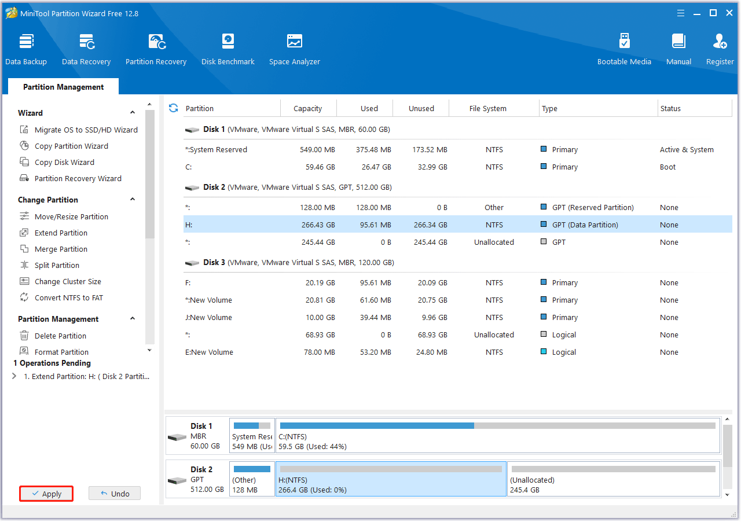
Task: Sort by the Capacity column header
Action: pyautogui.click(x=308, y=108)
